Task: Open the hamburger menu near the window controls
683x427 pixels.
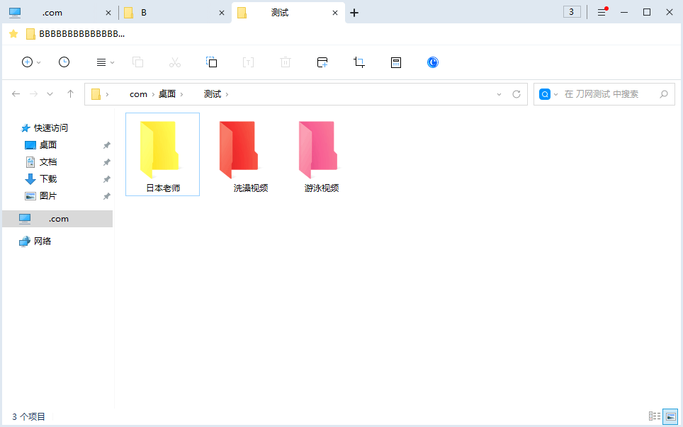Action: (601, 12)
